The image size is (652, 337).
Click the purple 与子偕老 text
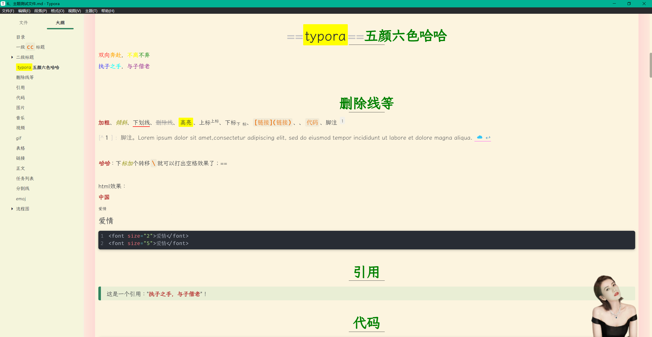[x=138, y=66]
